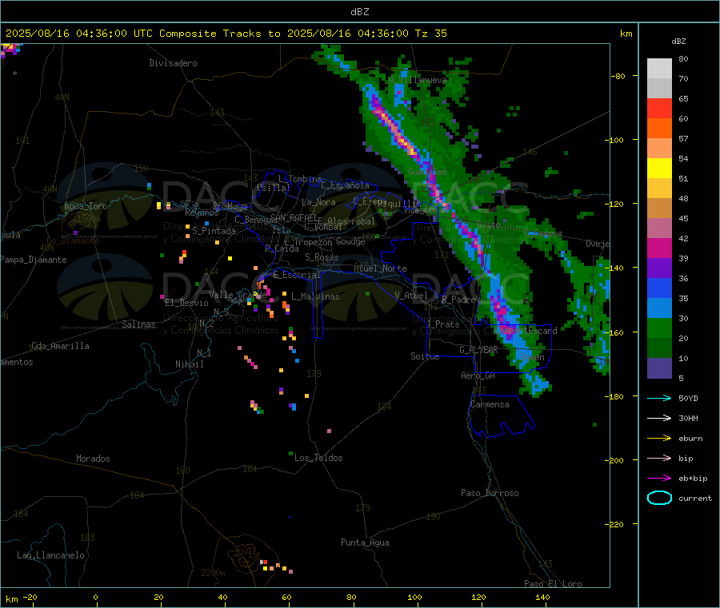720x608 pixels.
Task: Click the 'Pampa_Diamante' map label
Action: [34, 260]
